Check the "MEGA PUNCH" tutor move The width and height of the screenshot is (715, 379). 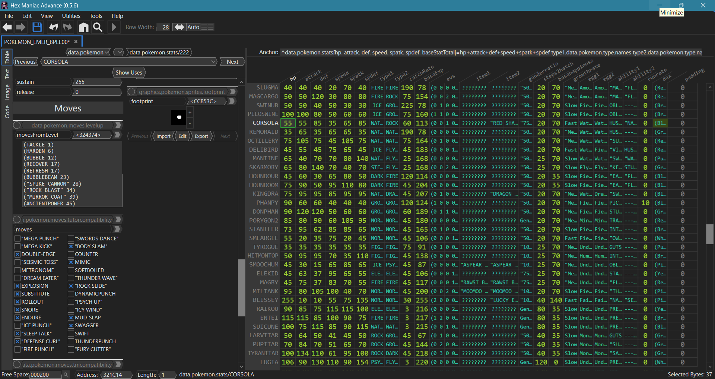click(x=18, y=239)
